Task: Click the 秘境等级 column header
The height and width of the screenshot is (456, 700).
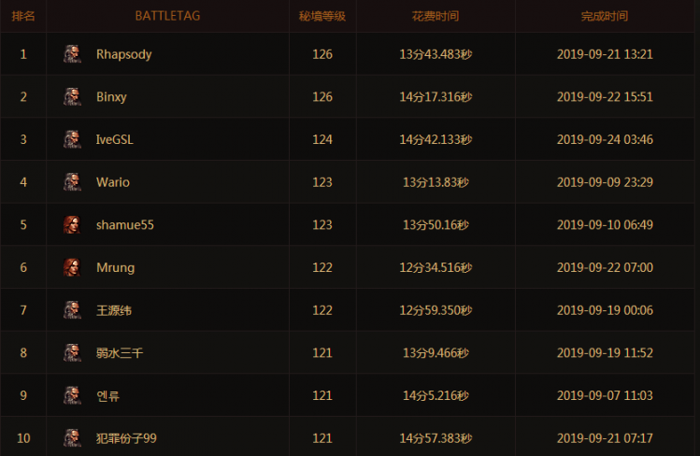Action: pos(322,16)
